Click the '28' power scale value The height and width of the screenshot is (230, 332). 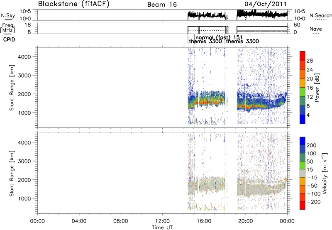coord(310,61)
